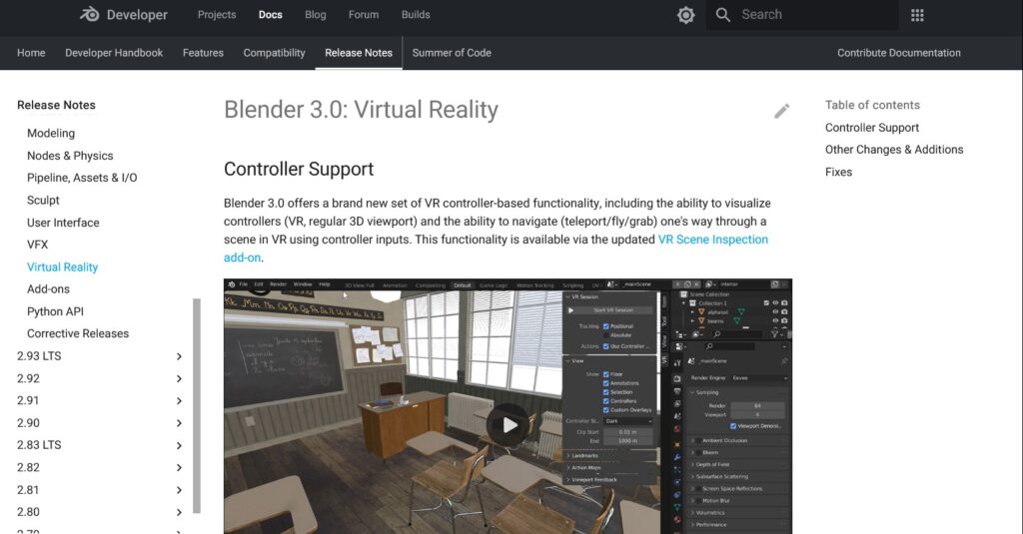Click the Table of contents heading

click(872, 105)
